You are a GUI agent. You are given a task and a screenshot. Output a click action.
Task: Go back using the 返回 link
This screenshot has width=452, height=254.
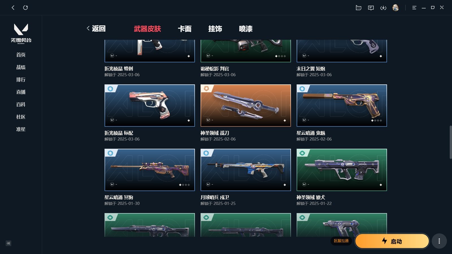(x=96, y=29)
